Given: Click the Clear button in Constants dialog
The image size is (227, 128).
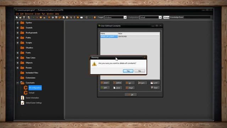Looking at the screenshot, I should coord(117,88).
